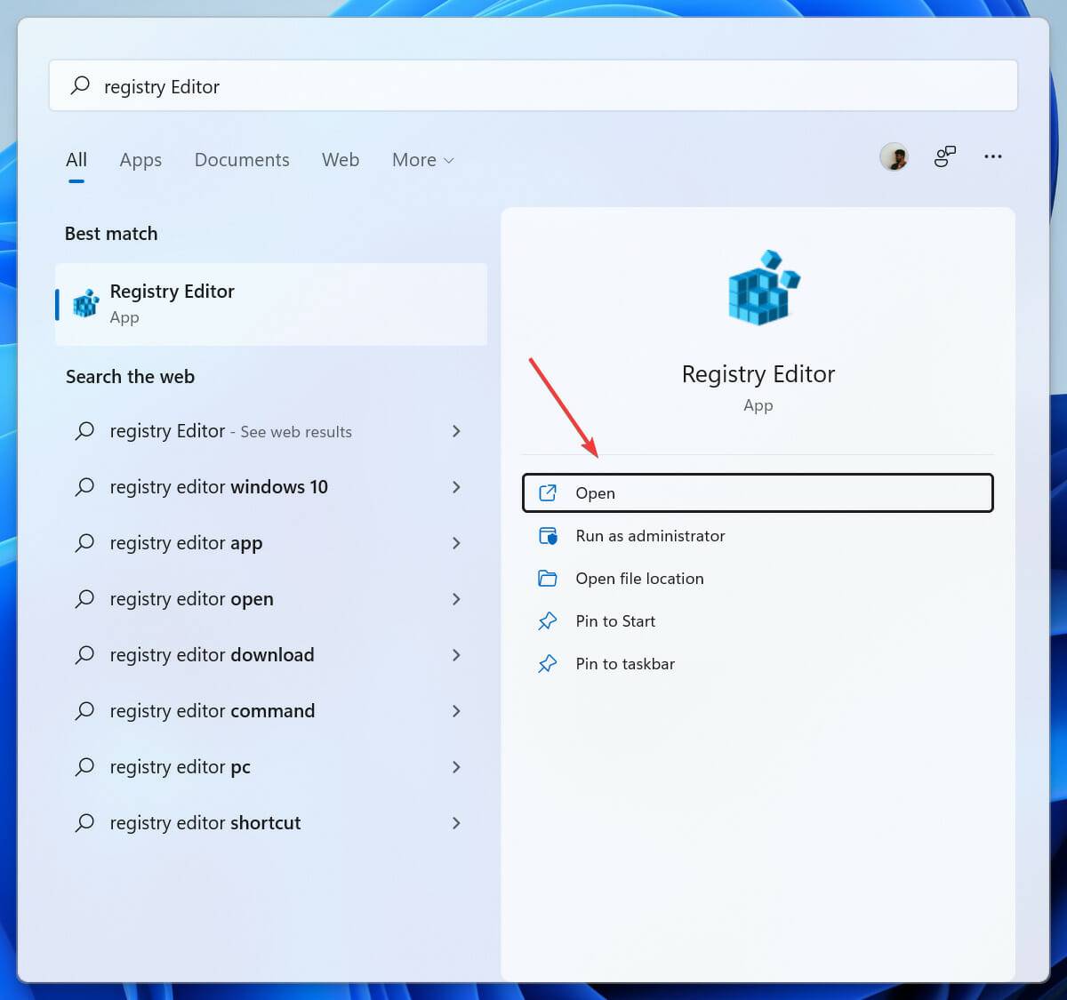Click search icon beside 'registry editor command'
The width and height of the screenshot is (1067, 1000).
pyautogui.click(x=84, y=711)
